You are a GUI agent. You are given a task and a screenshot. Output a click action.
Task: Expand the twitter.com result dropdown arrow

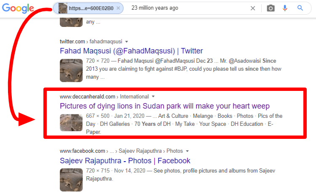click(x=126, y=42)
